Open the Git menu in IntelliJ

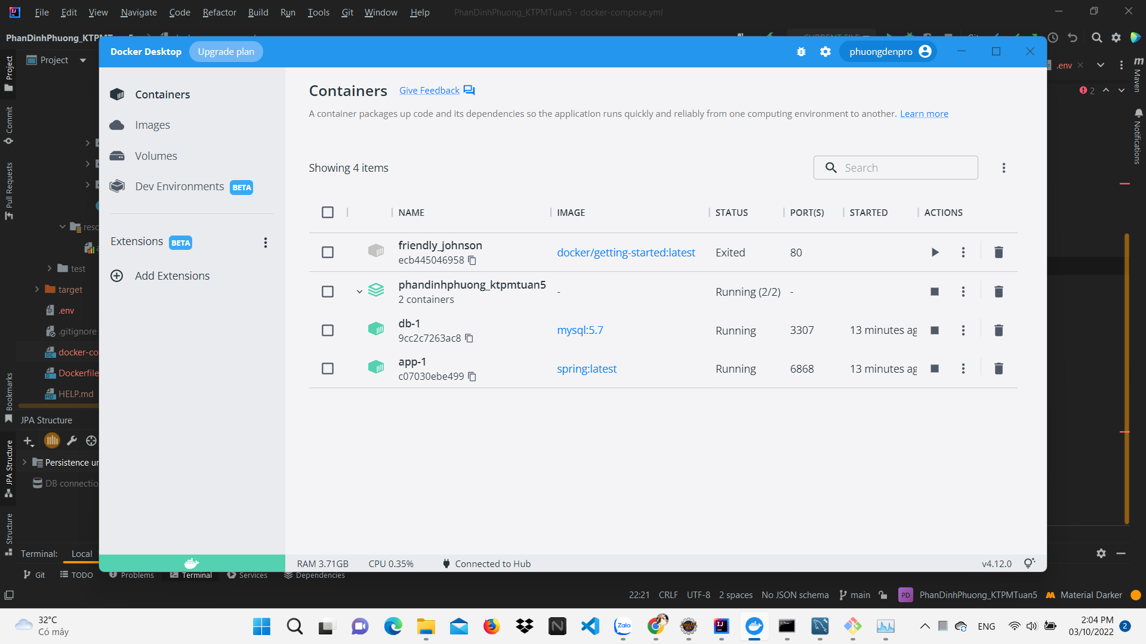[x=347, y=12]
